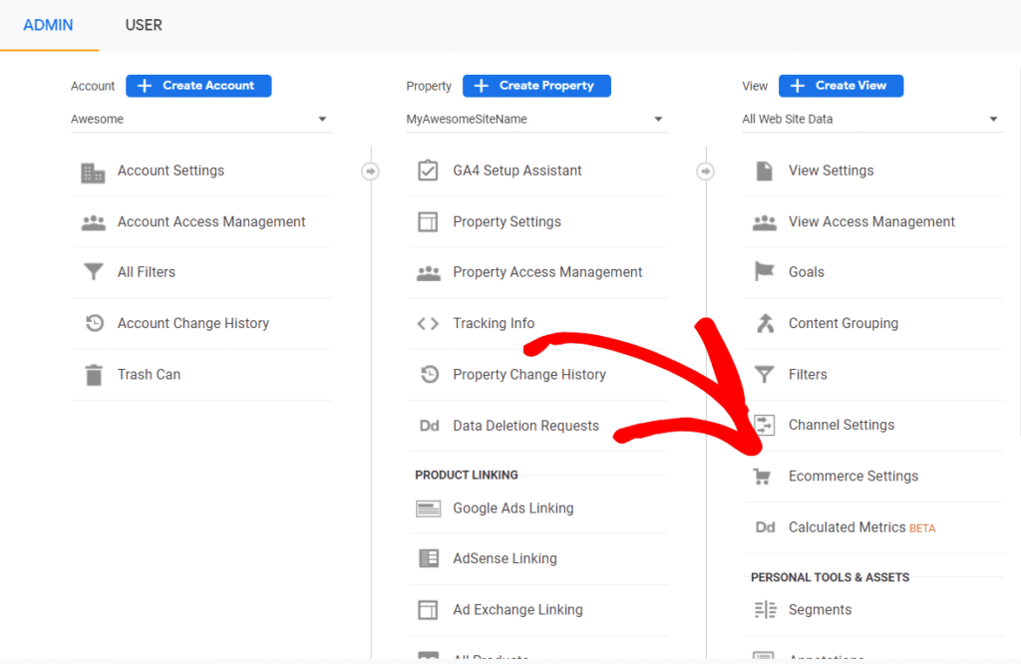1021x664 pixels.
Task: Click the All Filters funnel icon
Action: pyautogui.click(x=94, y=271)
